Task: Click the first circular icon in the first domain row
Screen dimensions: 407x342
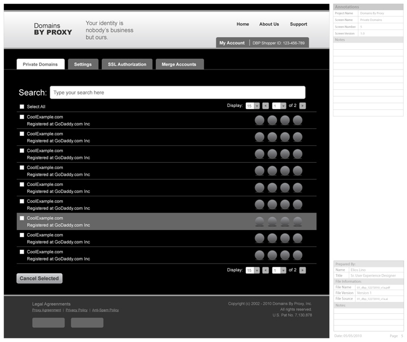Action: [259, 120]
